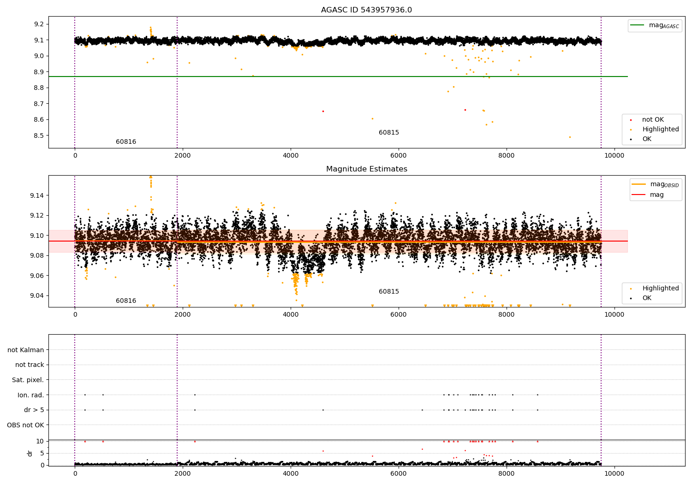Click the 'Highlighted' legend entry in top plot
The width and height of the screenshot is (692, 484).
[x=660, y=130]
